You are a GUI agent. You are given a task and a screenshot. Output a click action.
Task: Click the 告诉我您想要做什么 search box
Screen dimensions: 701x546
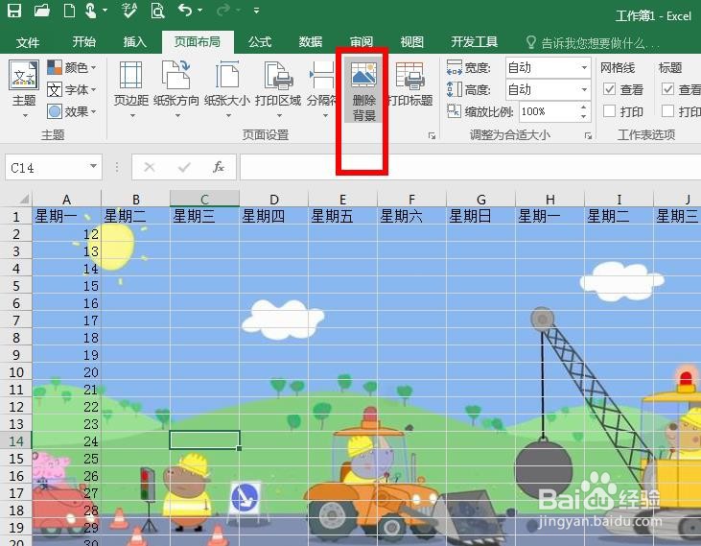pos(593,43)
